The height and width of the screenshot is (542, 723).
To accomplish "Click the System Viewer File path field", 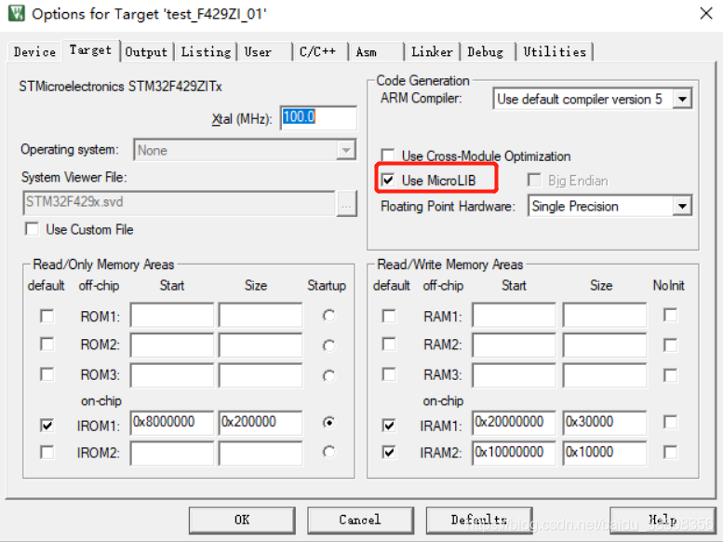I will pos(179,203).
